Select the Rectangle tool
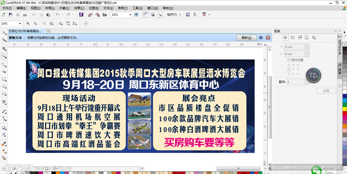The width and height of the screenshot is (347, 174). (x=4, y=79)
